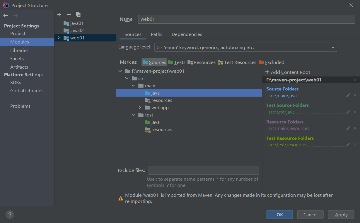Screen dimensions: 360x223
Task: Click the back navigation arrow
Action: [6, 15]
